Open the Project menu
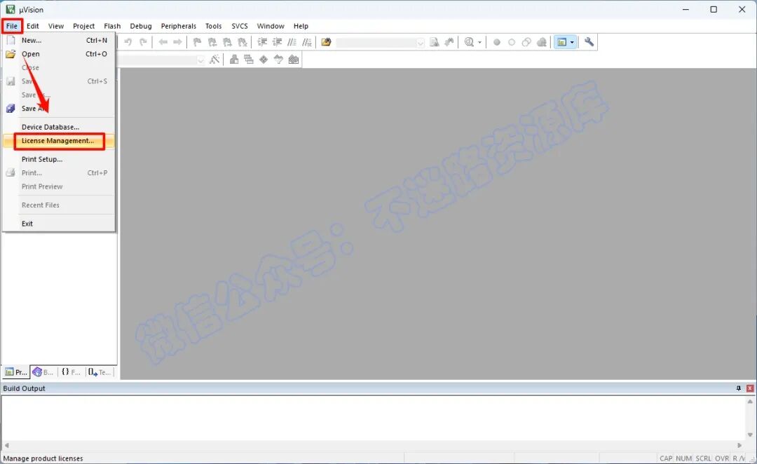The width and height of the screenshot is (757, 464). point(83,26)
